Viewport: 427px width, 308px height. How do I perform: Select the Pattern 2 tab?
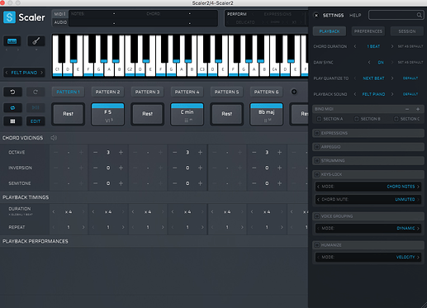coord(107,92)
